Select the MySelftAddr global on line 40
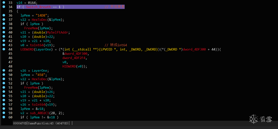This screenshot has width=278, height=129. coord(58,32)
